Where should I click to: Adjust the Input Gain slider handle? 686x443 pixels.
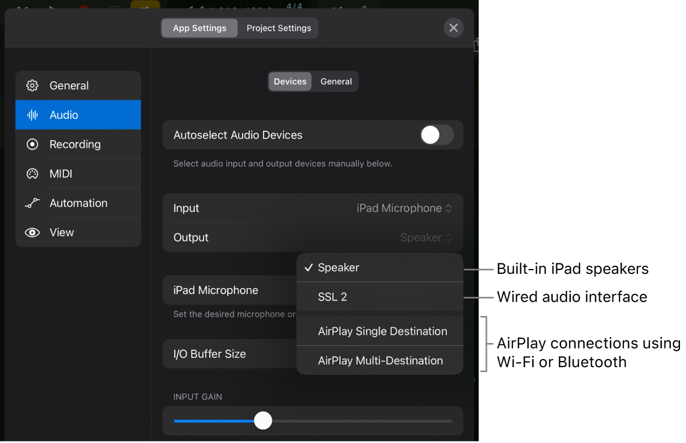[263, 421]
